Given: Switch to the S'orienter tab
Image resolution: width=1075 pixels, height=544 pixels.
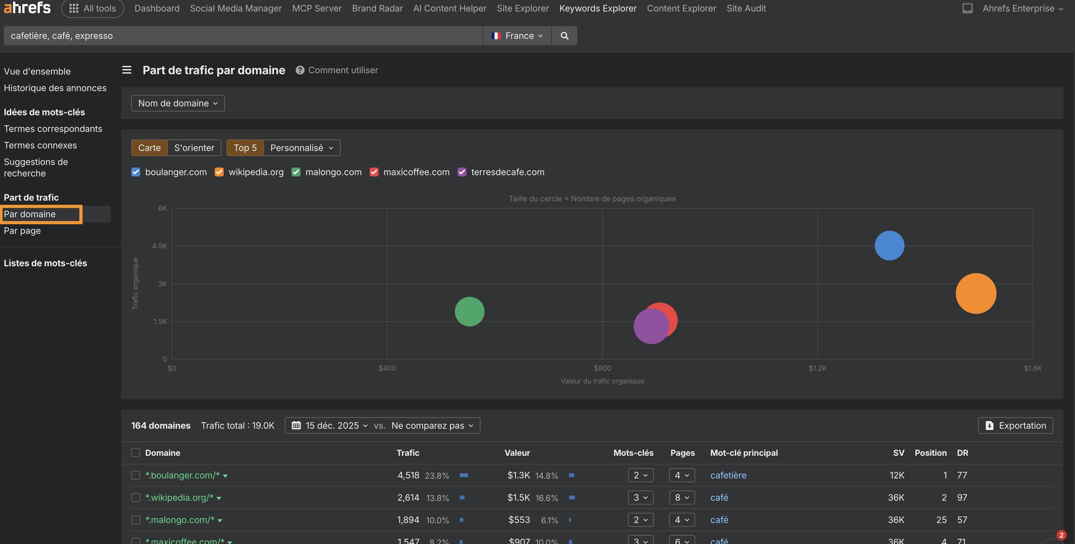Looking at the screenshot, I should (x=194, y=148).
